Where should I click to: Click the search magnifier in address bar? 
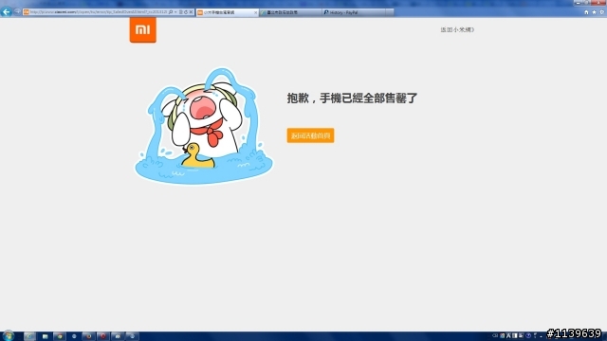tap(171, 12)
